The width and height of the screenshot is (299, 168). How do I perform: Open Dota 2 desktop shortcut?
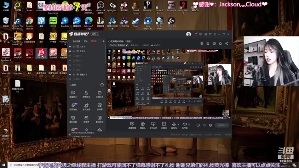[x=30, y=53]
